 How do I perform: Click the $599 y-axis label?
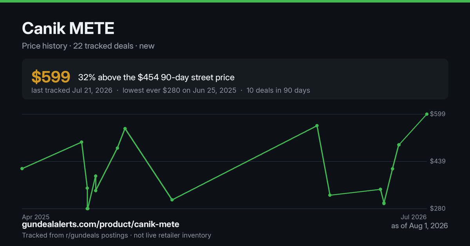(438, 114)
